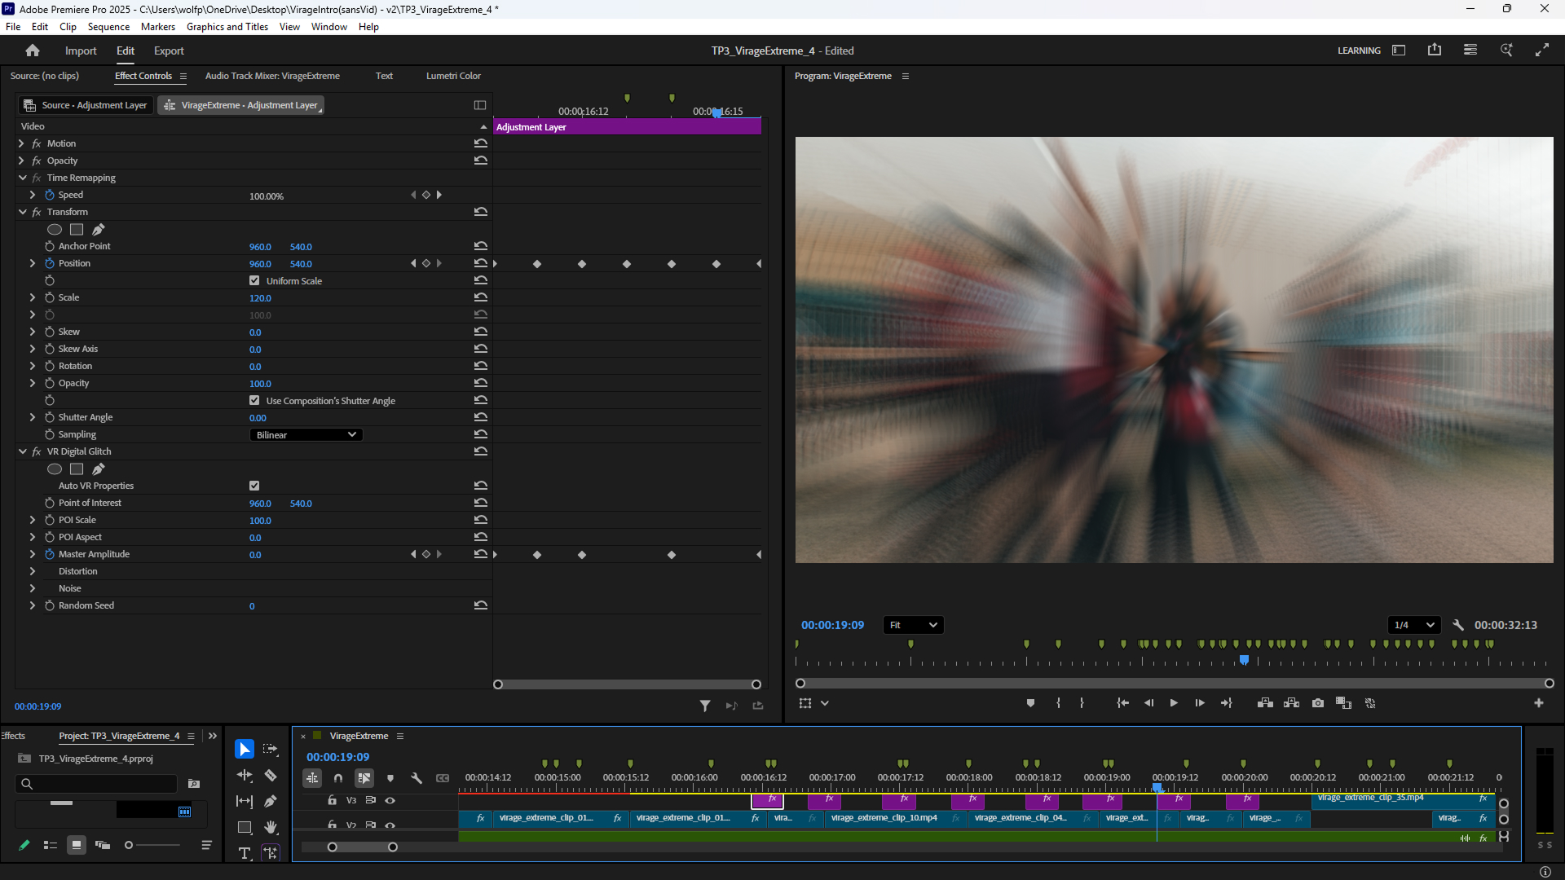Play the program monitor
This screenshot has width=1565, height=880.
click(1174, 703)
